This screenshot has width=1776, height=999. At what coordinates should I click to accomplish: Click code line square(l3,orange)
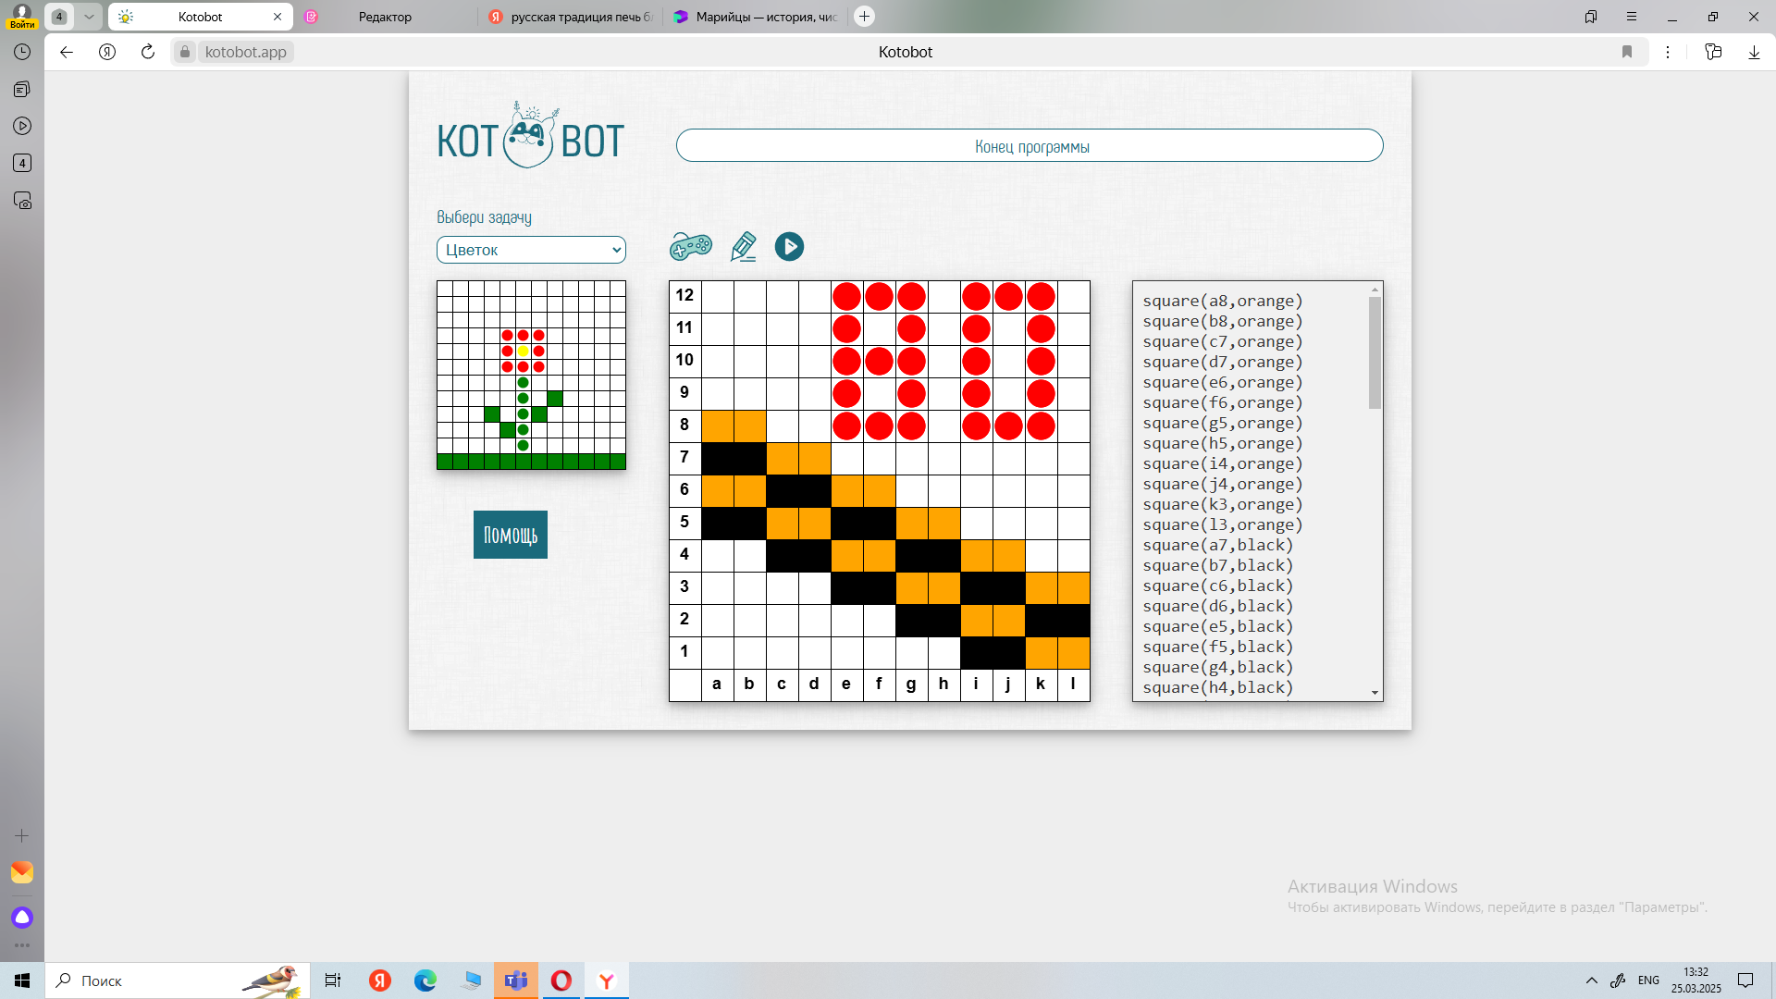[1222, 524]
